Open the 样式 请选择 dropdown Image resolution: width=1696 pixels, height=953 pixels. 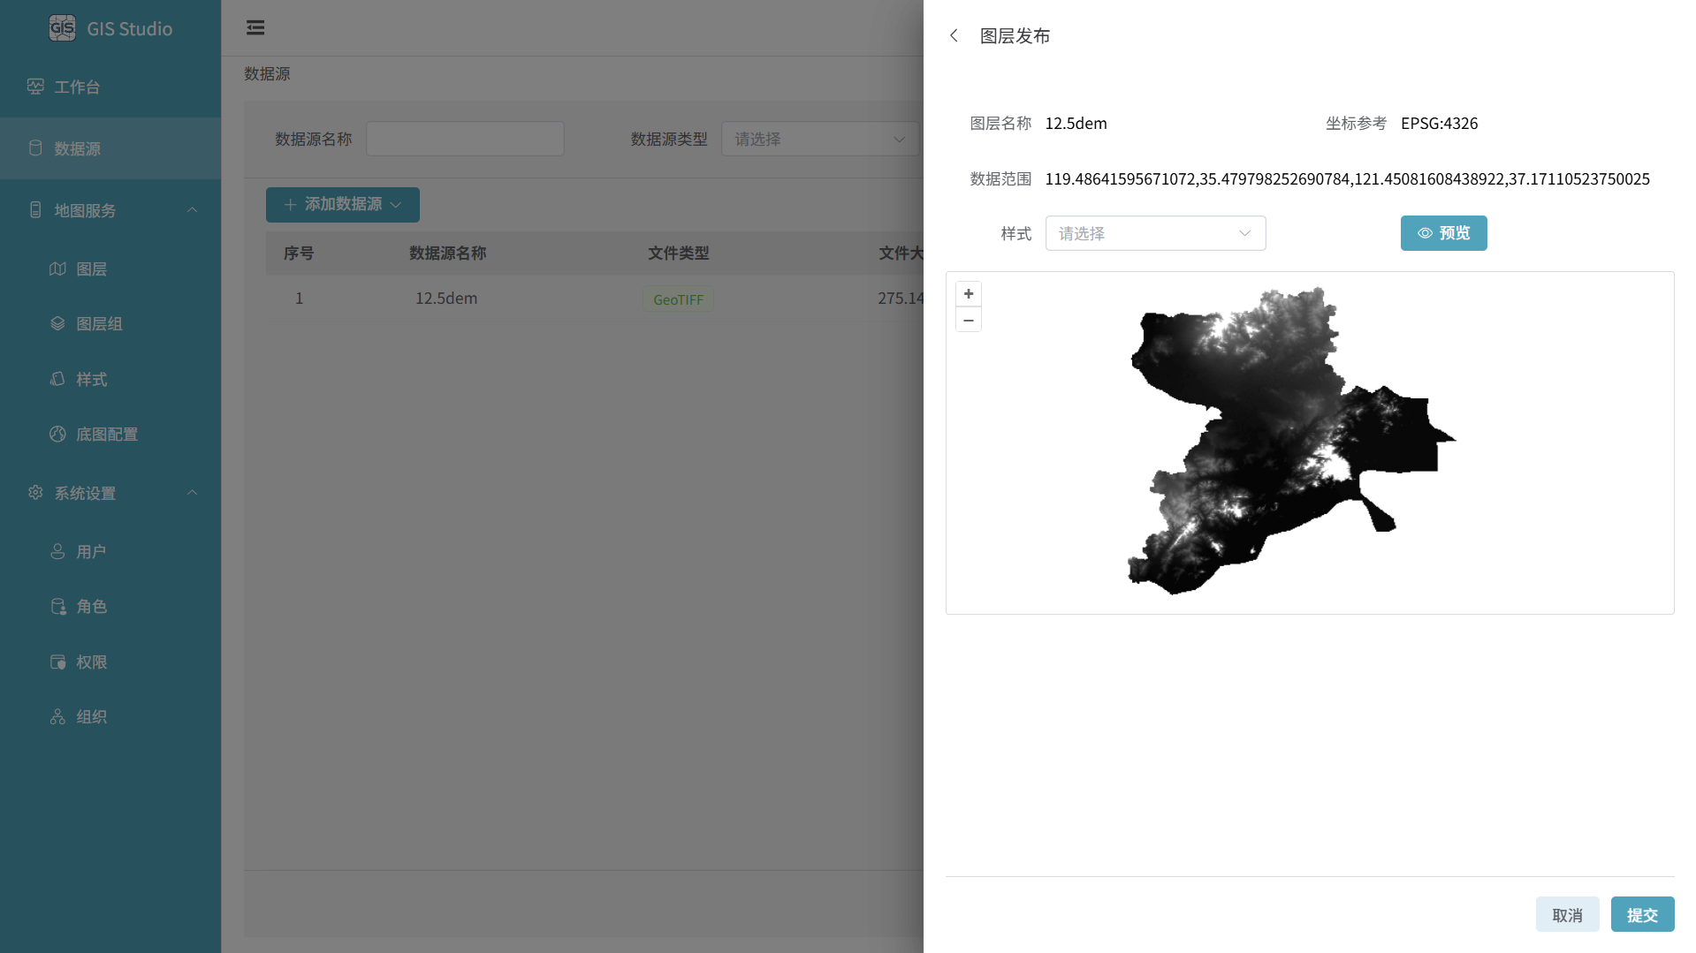(1155, 233)
